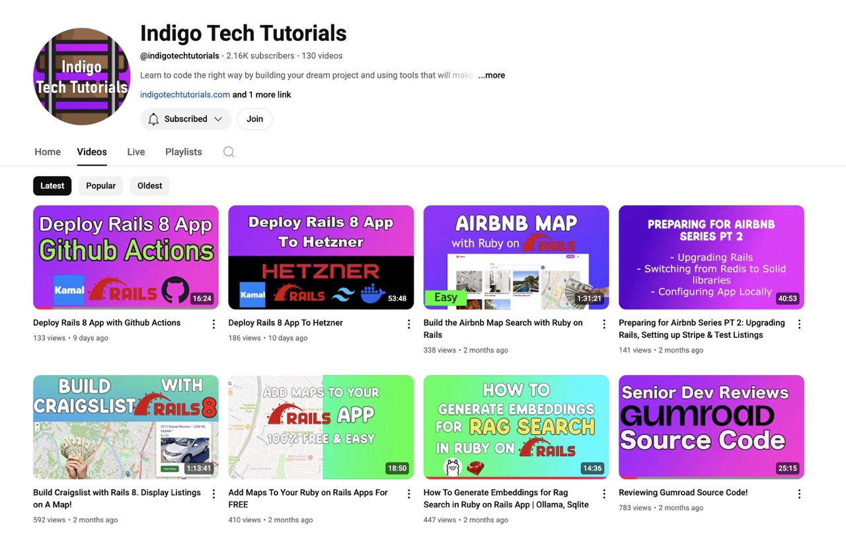Open options menu for Build the Airbnb Map Search video

click(603, 323)
